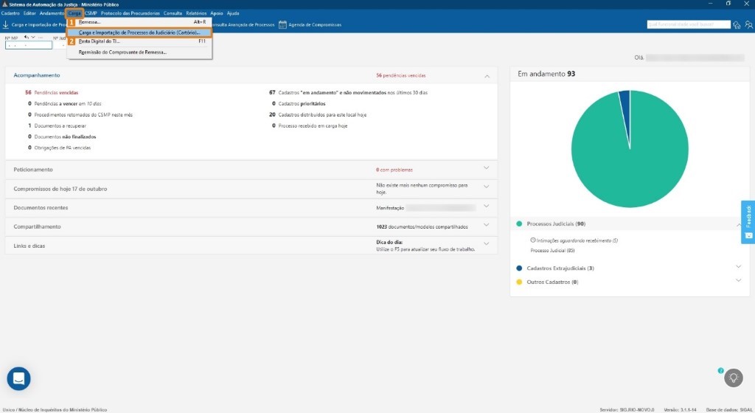Open the Apoio menu

point(217,13)
